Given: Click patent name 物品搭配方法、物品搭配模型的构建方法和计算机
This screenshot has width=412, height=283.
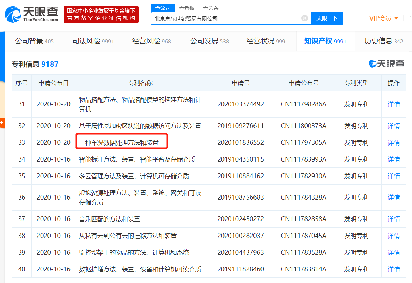Looking at the screenshot, I should (140, 104).
